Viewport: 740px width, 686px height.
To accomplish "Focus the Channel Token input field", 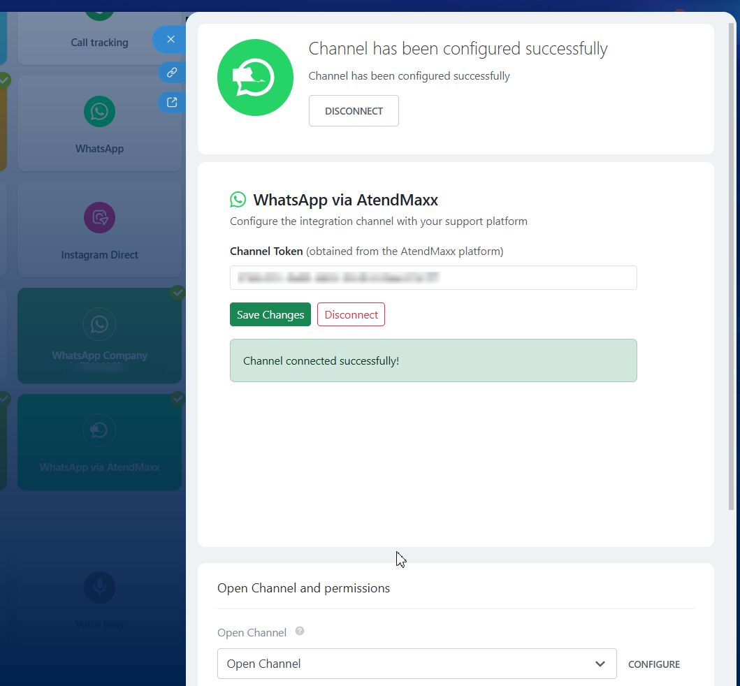I will pyautogui.click(x=433, y=277).
